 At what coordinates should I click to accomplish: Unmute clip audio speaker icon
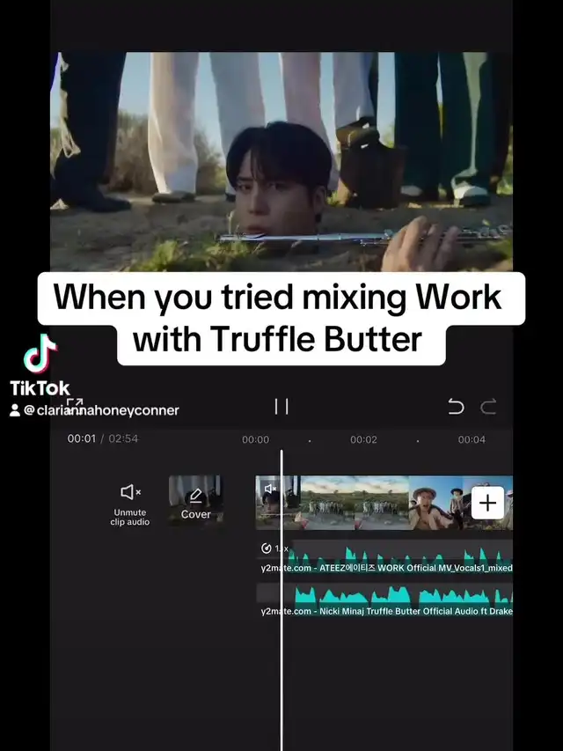coord(130,492)
